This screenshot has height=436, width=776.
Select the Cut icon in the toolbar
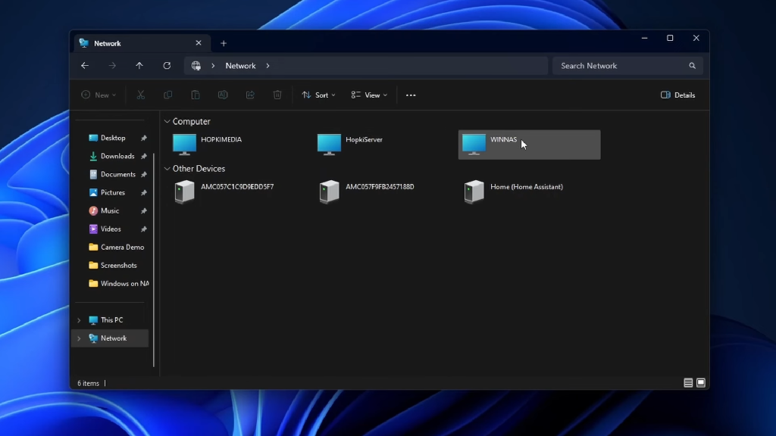coord(140,95)
